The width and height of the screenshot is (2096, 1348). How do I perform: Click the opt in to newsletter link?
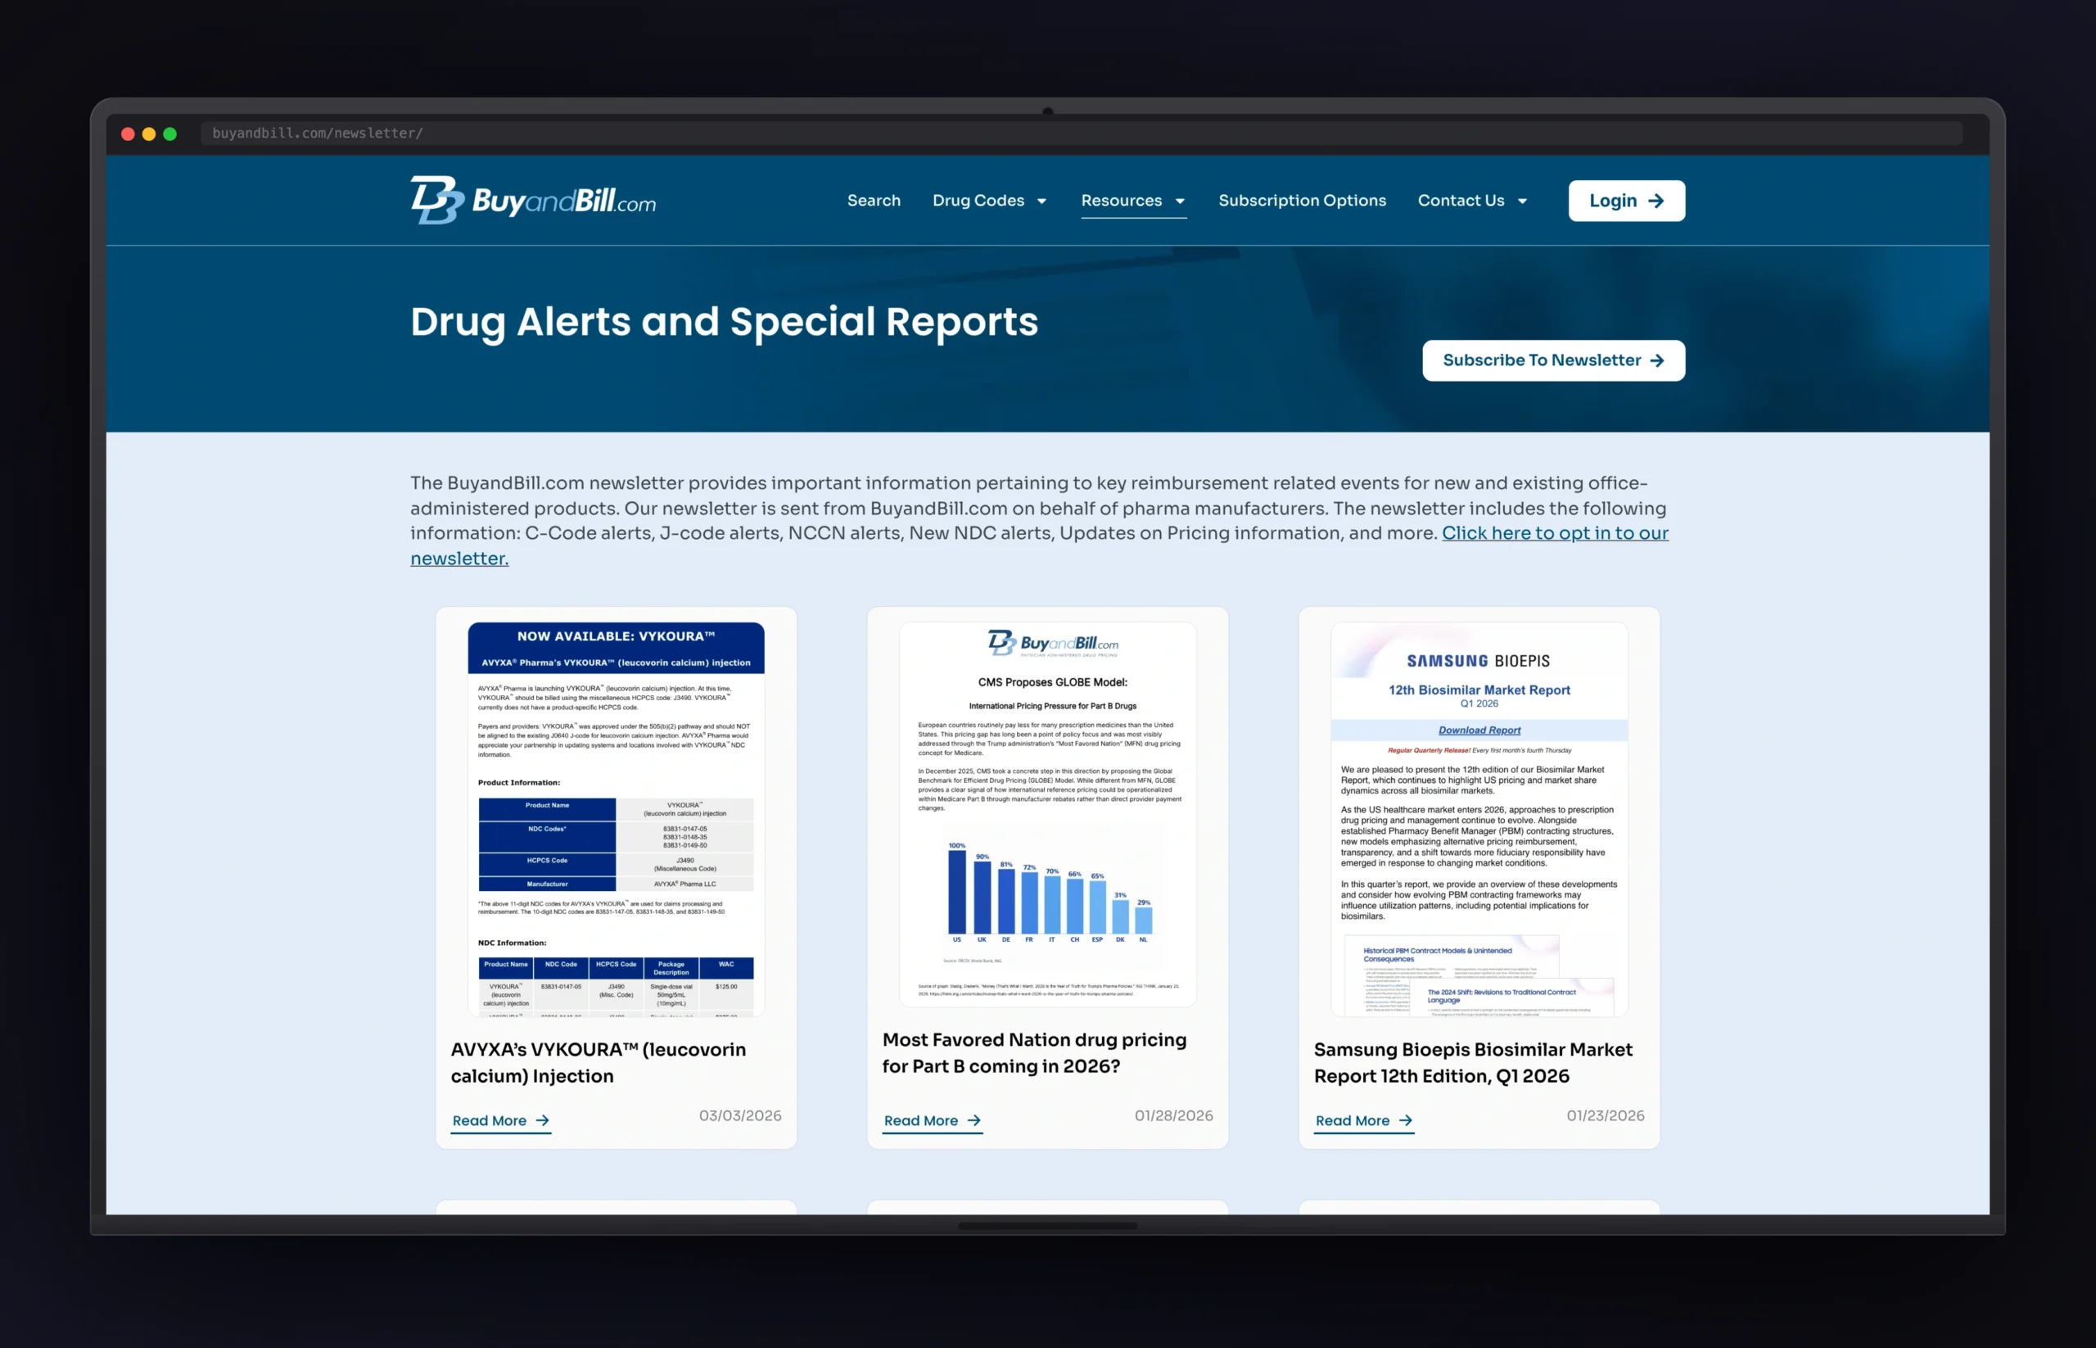click(x=1554, y=533)
